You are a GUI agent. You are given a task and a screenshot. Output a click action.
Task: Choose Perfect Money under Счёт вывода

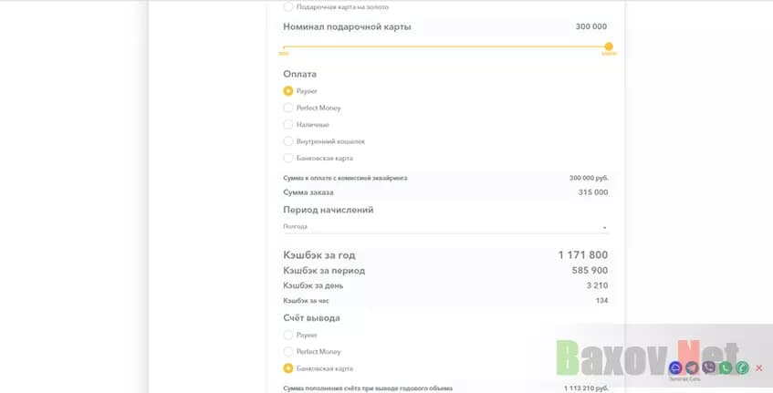point(287,352)
